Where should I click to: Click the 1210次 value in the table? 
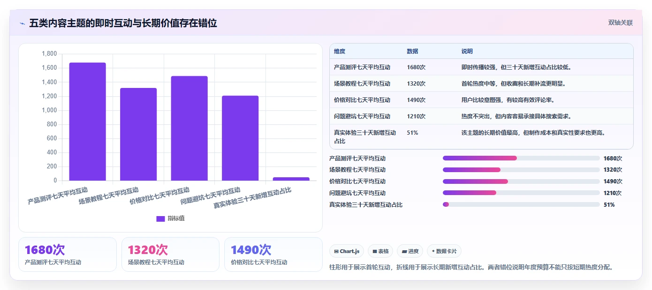416,116
